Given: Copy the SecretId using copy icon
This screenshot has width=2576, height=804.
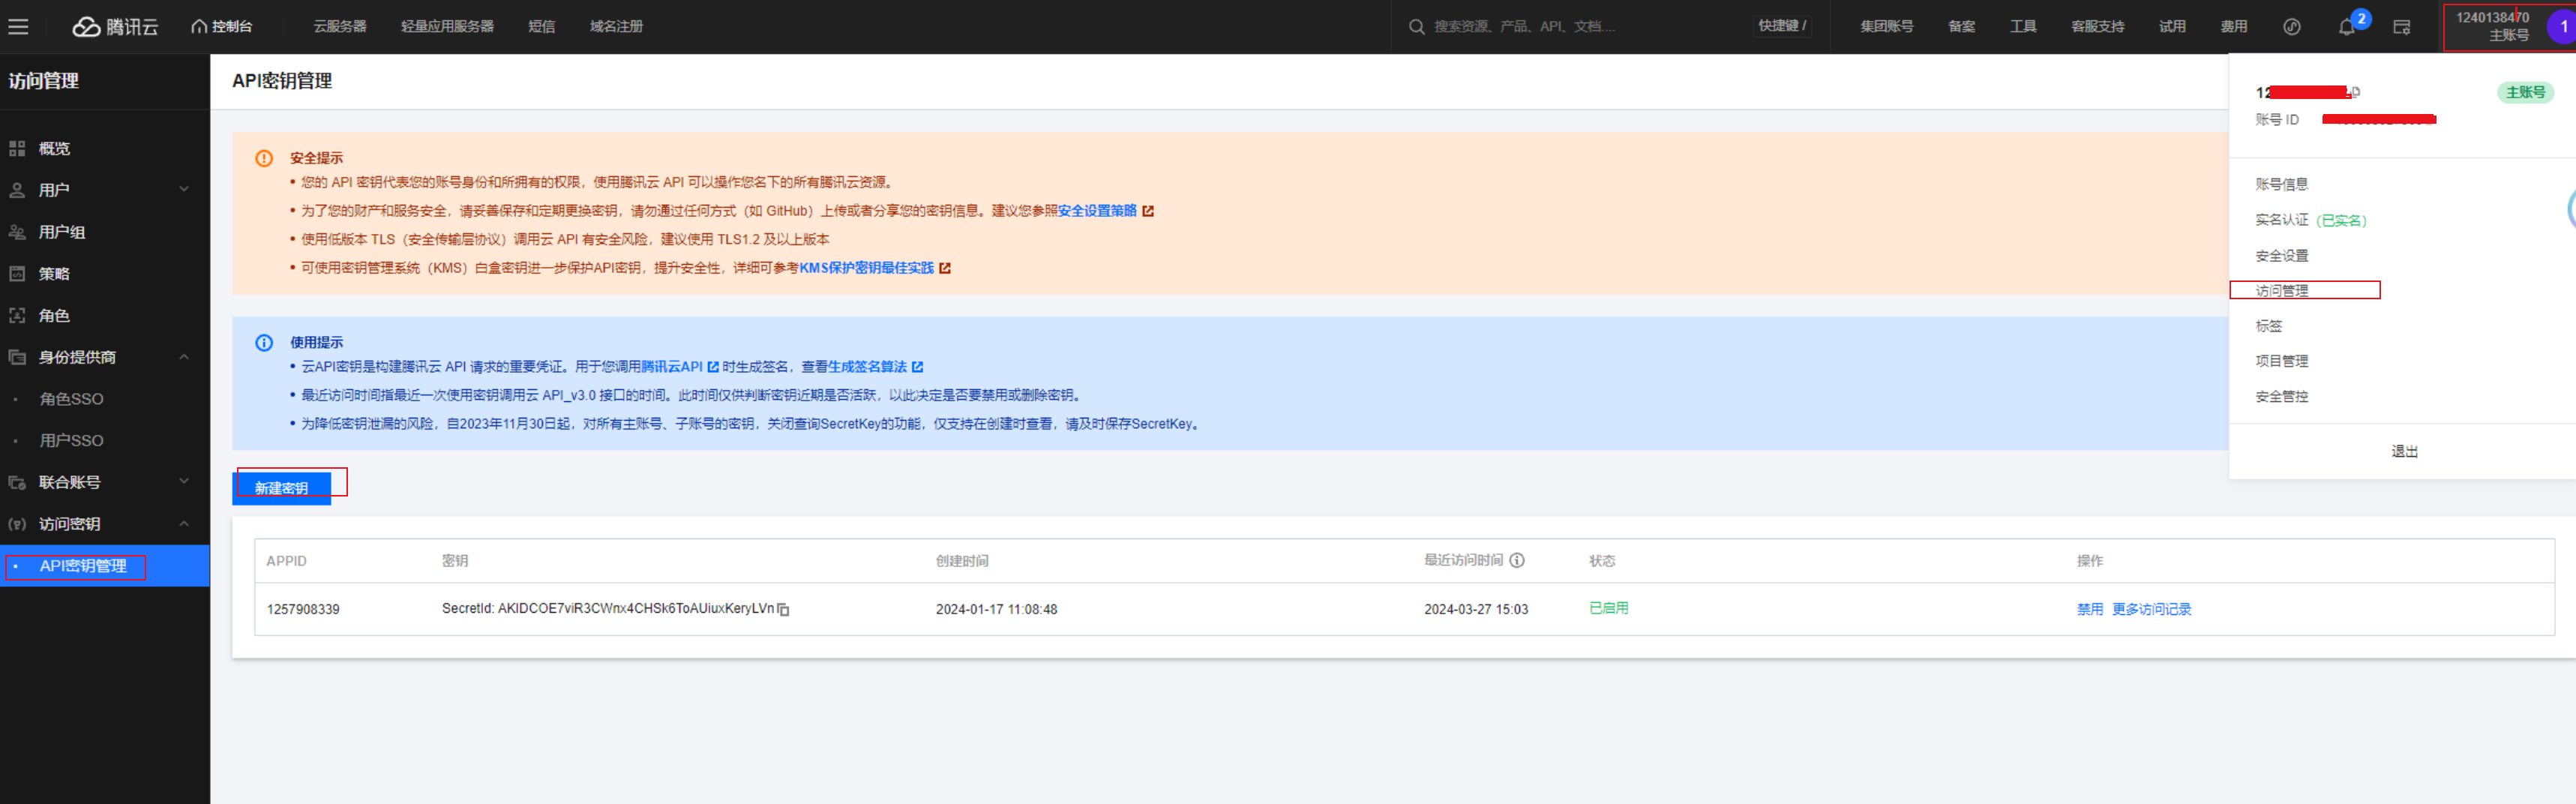Looking at the screenshot, I should (783, 610).
